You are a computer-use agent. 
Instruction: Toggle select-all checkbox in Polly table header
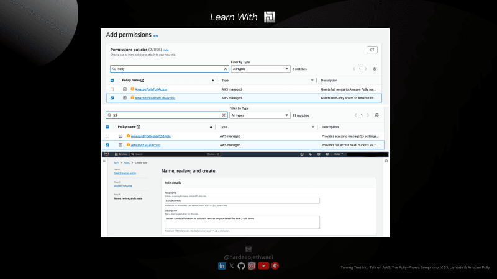pos(112,81)
